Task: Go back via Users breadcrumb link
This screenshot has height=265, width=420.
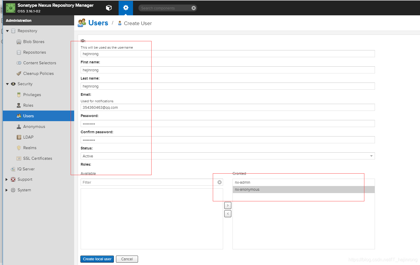Action: (x=98, y=23)
